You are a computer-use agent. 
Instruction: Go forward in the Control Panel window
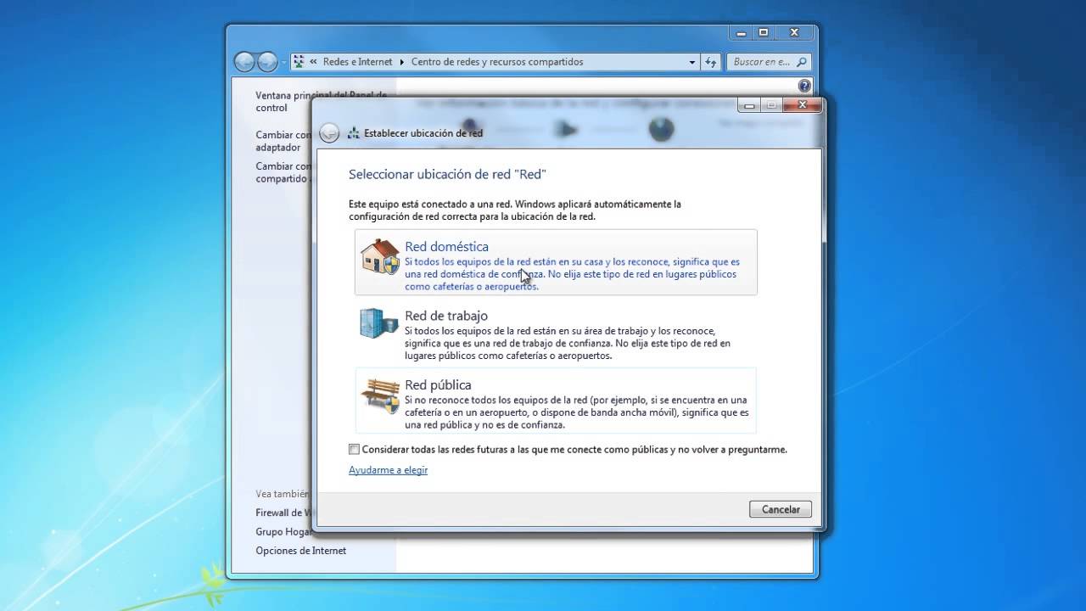267,62
